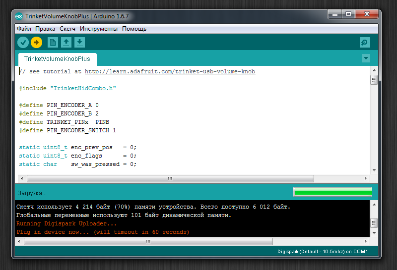Click the editor scroll right arrow

click(365, 178)
